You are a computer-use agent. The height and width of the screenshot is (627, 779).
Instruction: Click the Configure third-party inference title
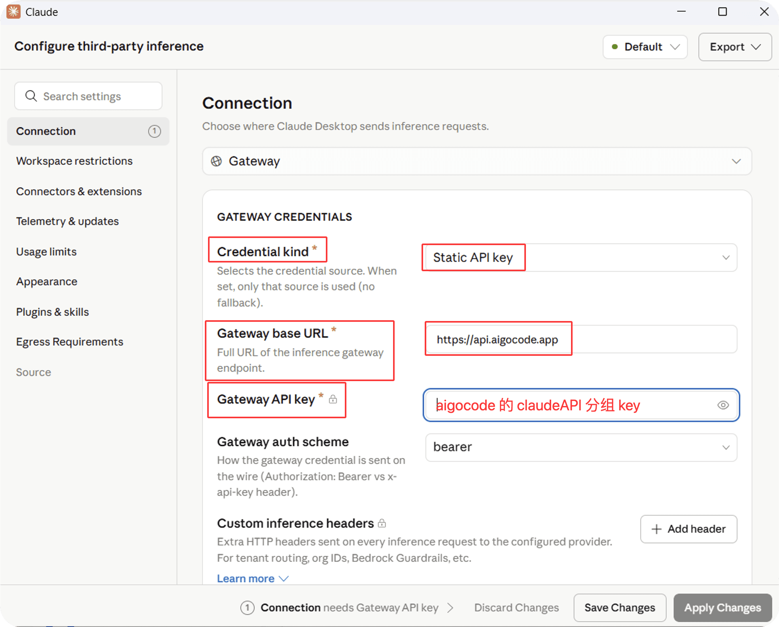[109, 46]
